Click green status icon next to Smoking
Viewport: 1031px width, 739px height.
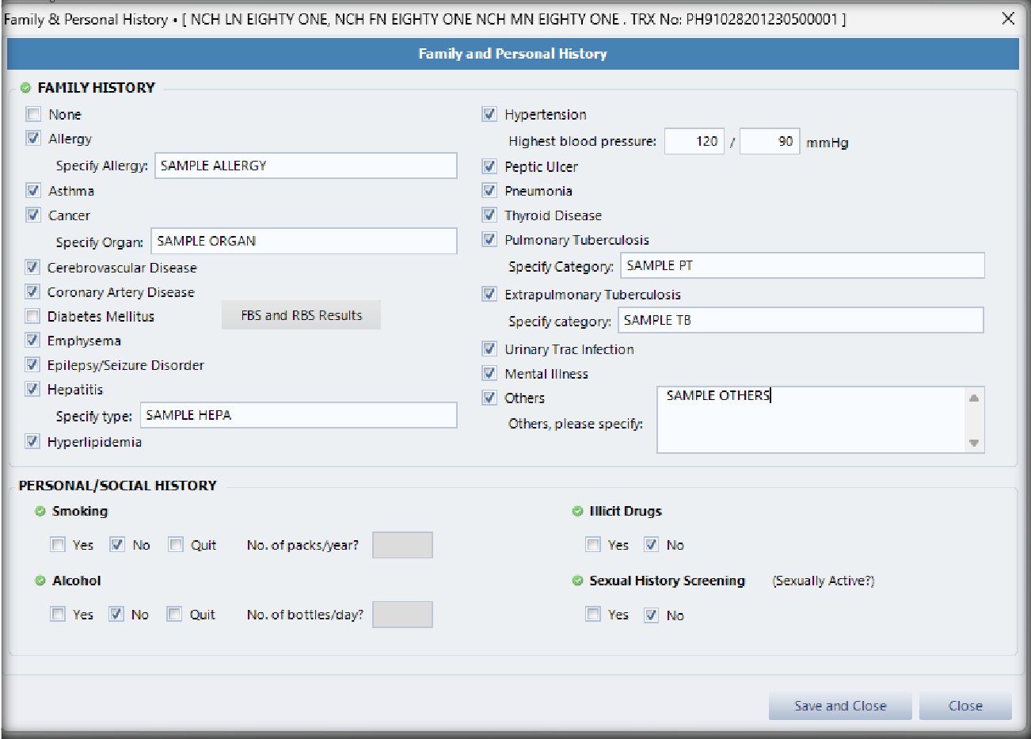(40, 512)
